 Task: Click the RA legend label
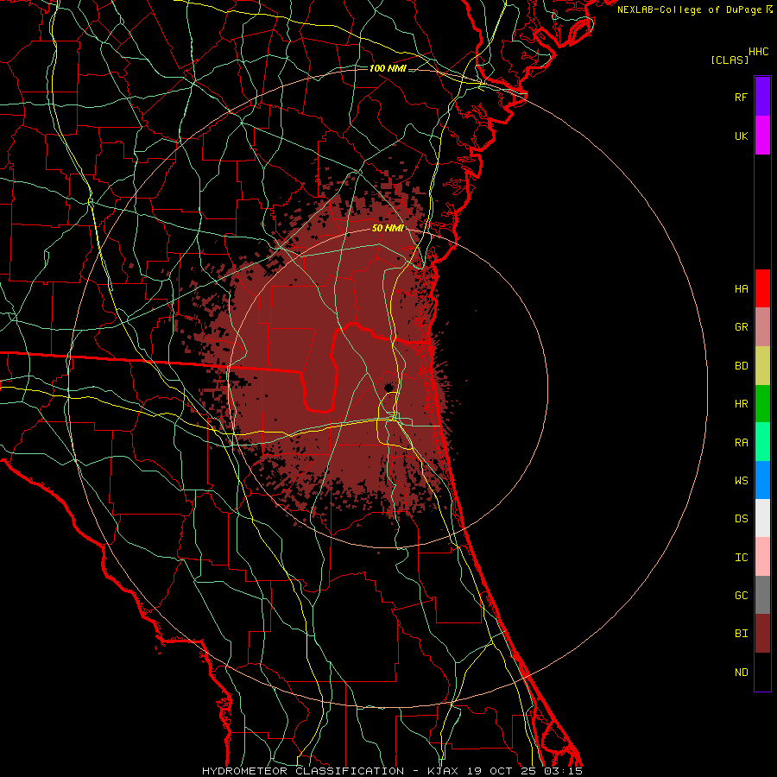point(741,443)
